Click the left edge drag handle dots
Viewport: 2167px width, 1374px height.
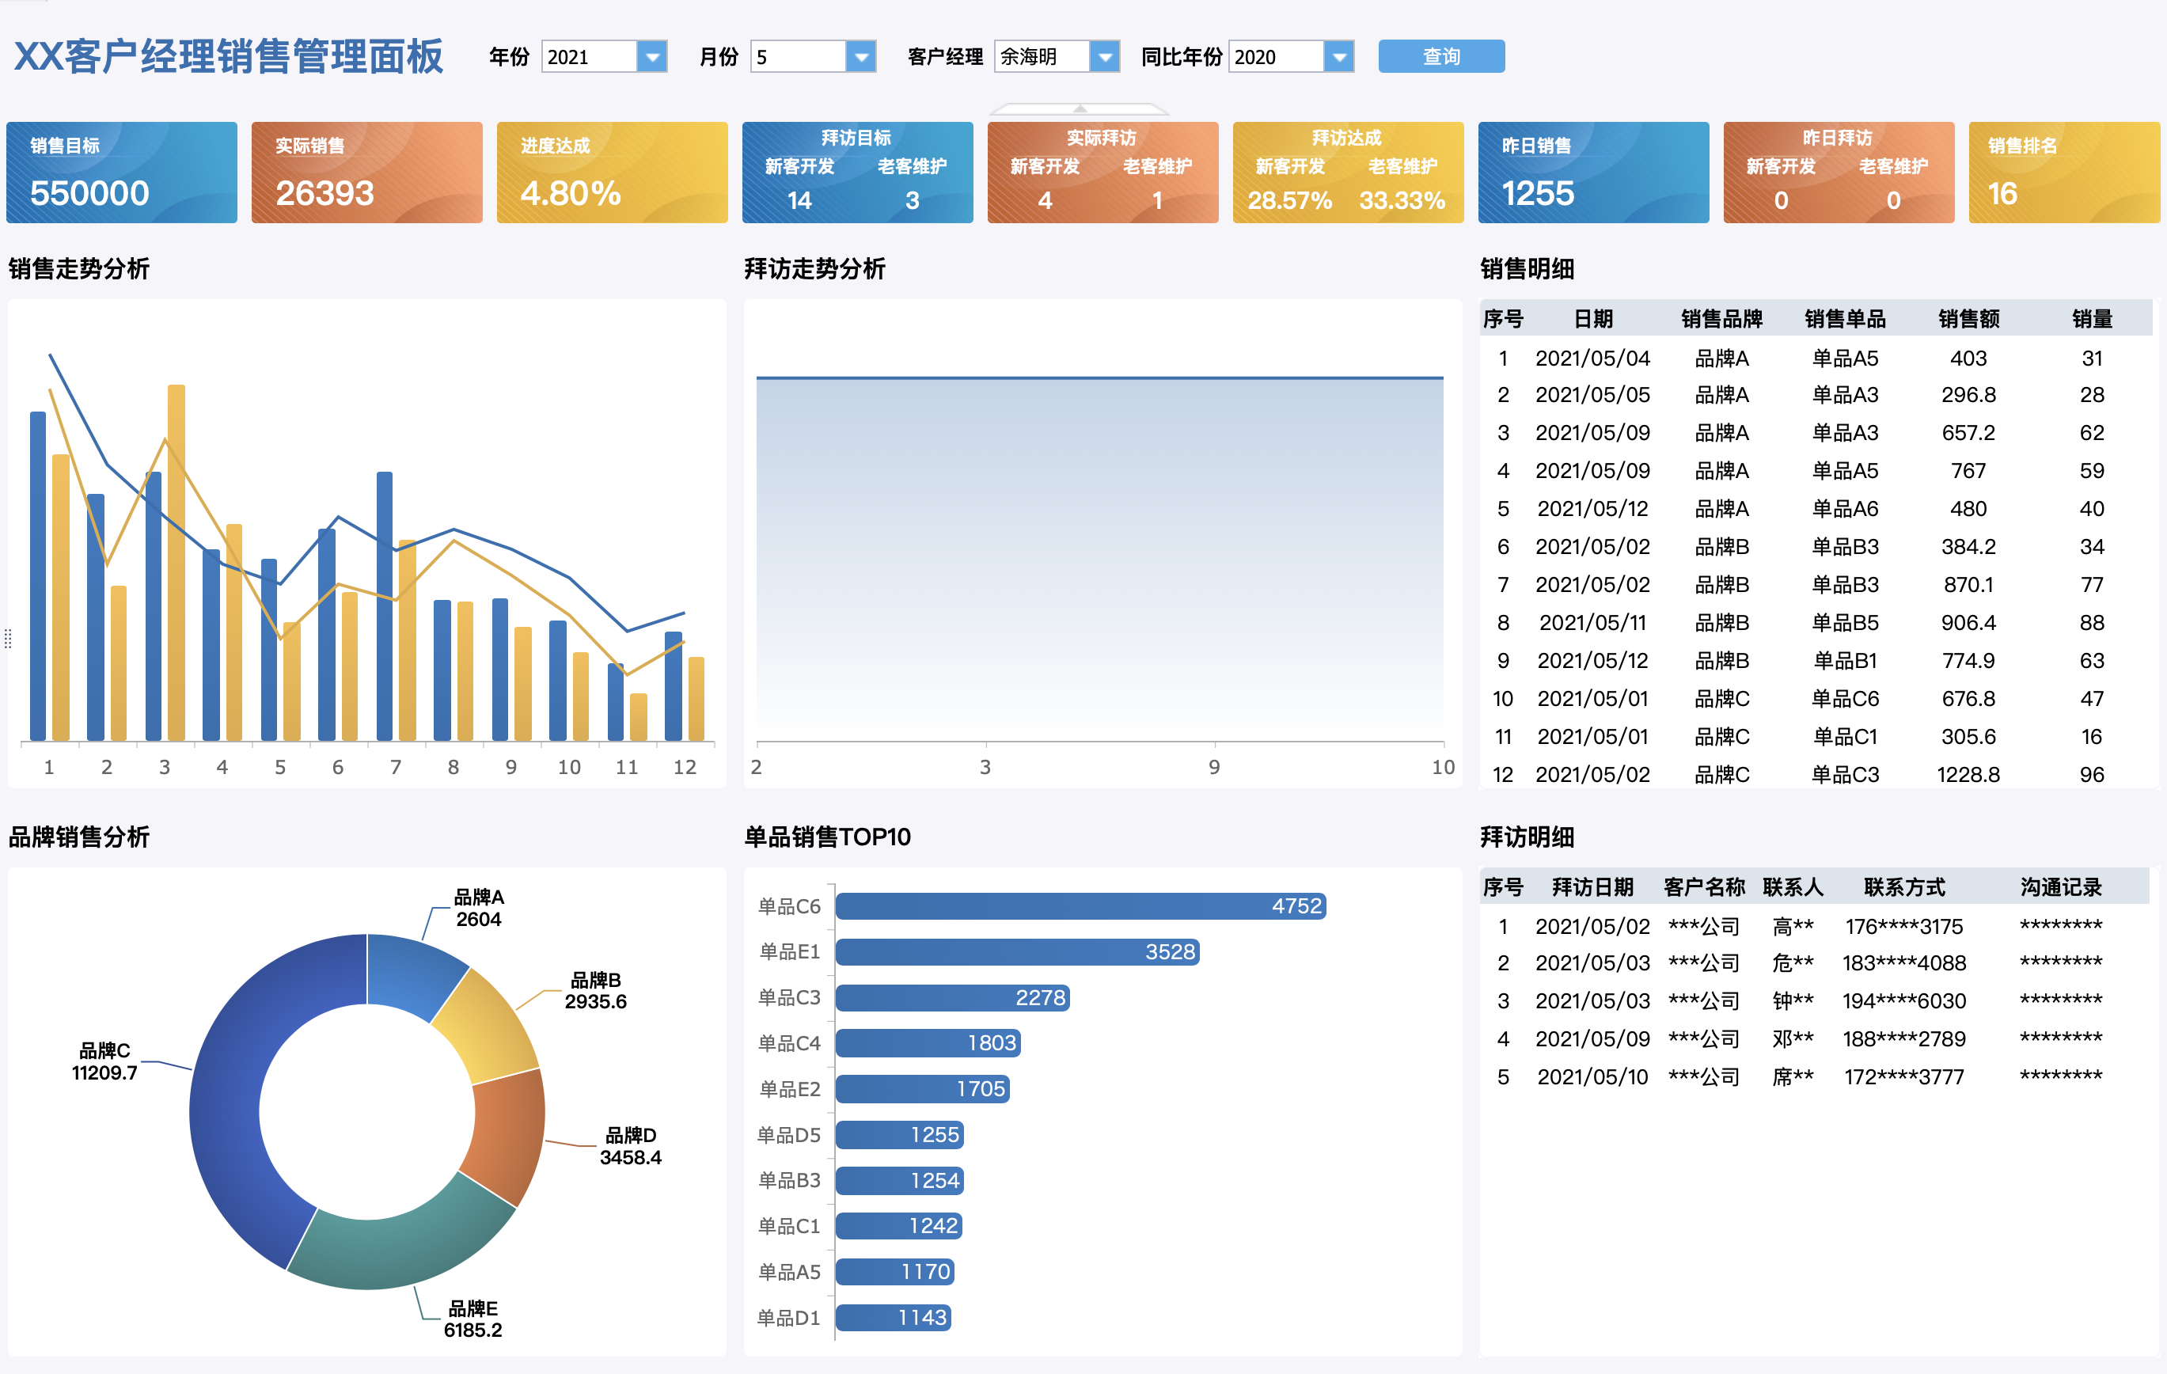pyautogui.click(x=8, y=639)
